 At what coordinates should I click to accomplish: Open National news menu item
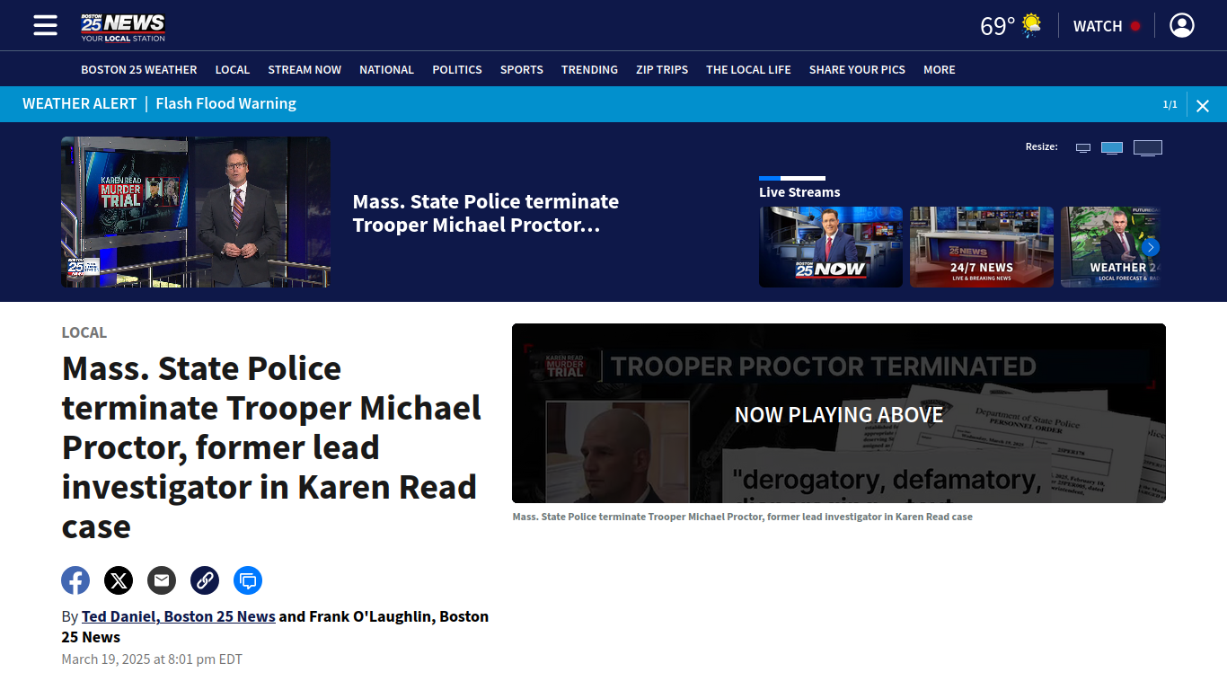tap(386, 69)
